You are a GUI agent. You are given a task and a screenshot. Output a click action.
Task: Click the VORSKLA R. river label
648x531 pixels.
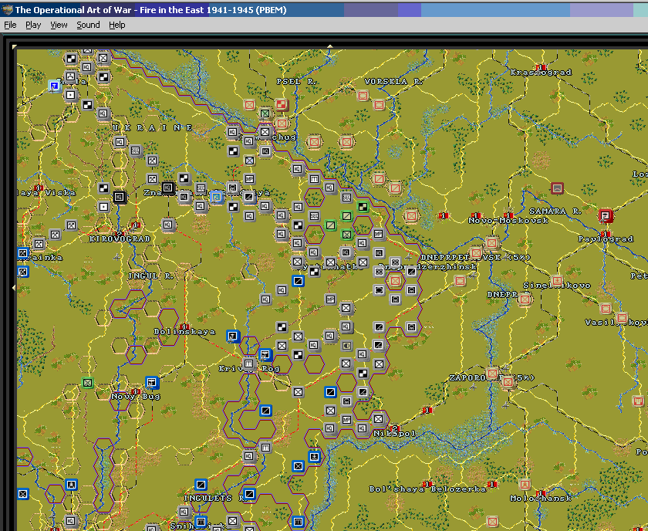(x=393, y=82)
